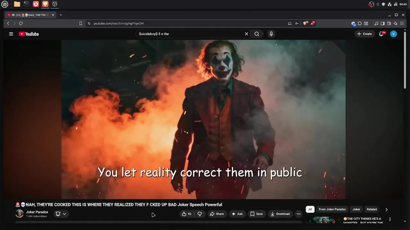Open more actions three-dot menu
The height and width of the screenshot is (230, 410).
(x=299, y=214)
